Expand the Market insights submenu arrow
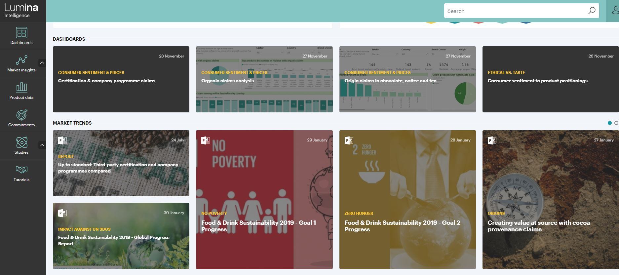Screen dimensions: 619x275 tap(42, 63)
